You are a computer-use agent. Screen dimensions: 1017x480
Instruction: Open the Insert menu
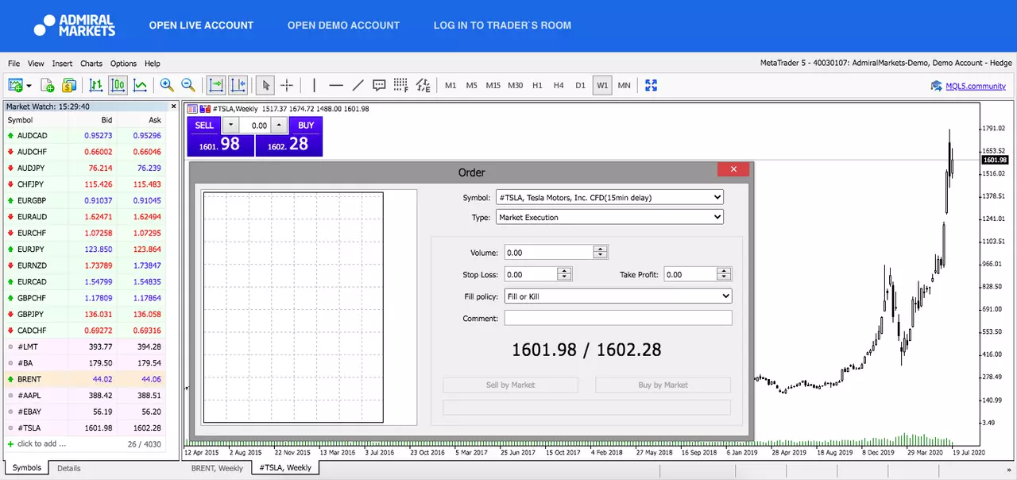[62, 64]
